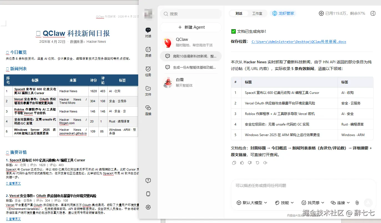
Task: Like the response with thumbs-up icon
Action: 242,163
